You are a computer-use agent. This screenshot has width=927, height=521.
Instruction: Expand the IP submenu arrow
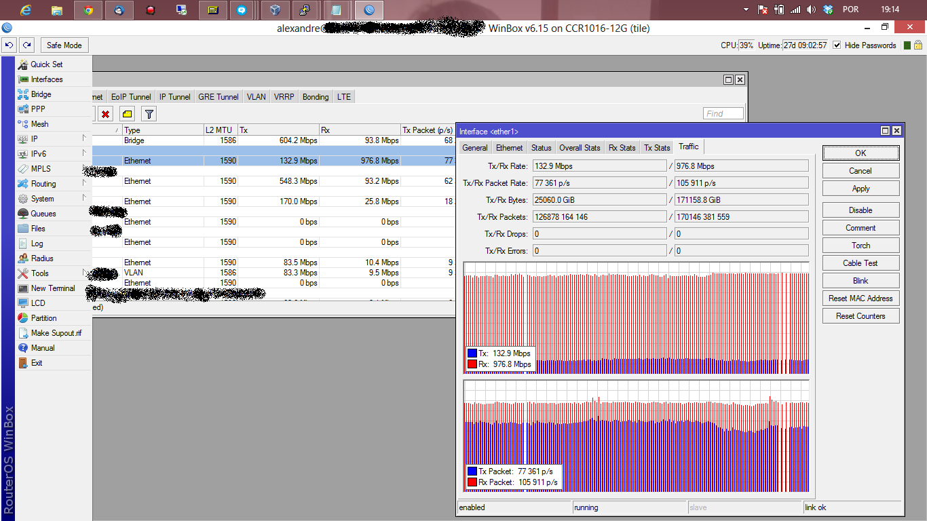[84, 138]
